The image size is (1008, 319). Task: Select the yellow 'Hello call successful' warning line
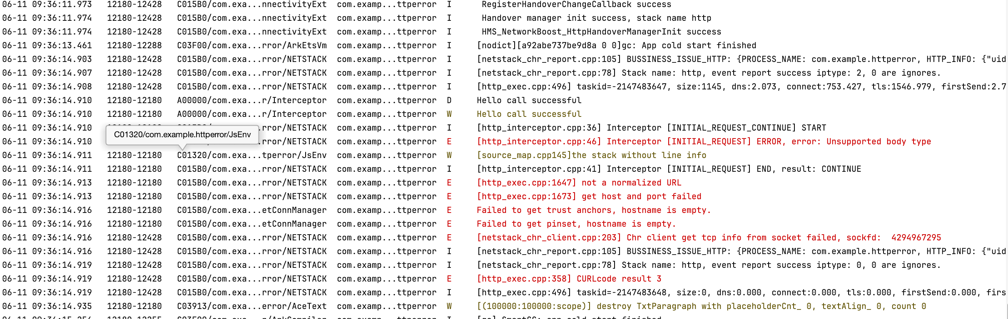(x=529, y=114)
